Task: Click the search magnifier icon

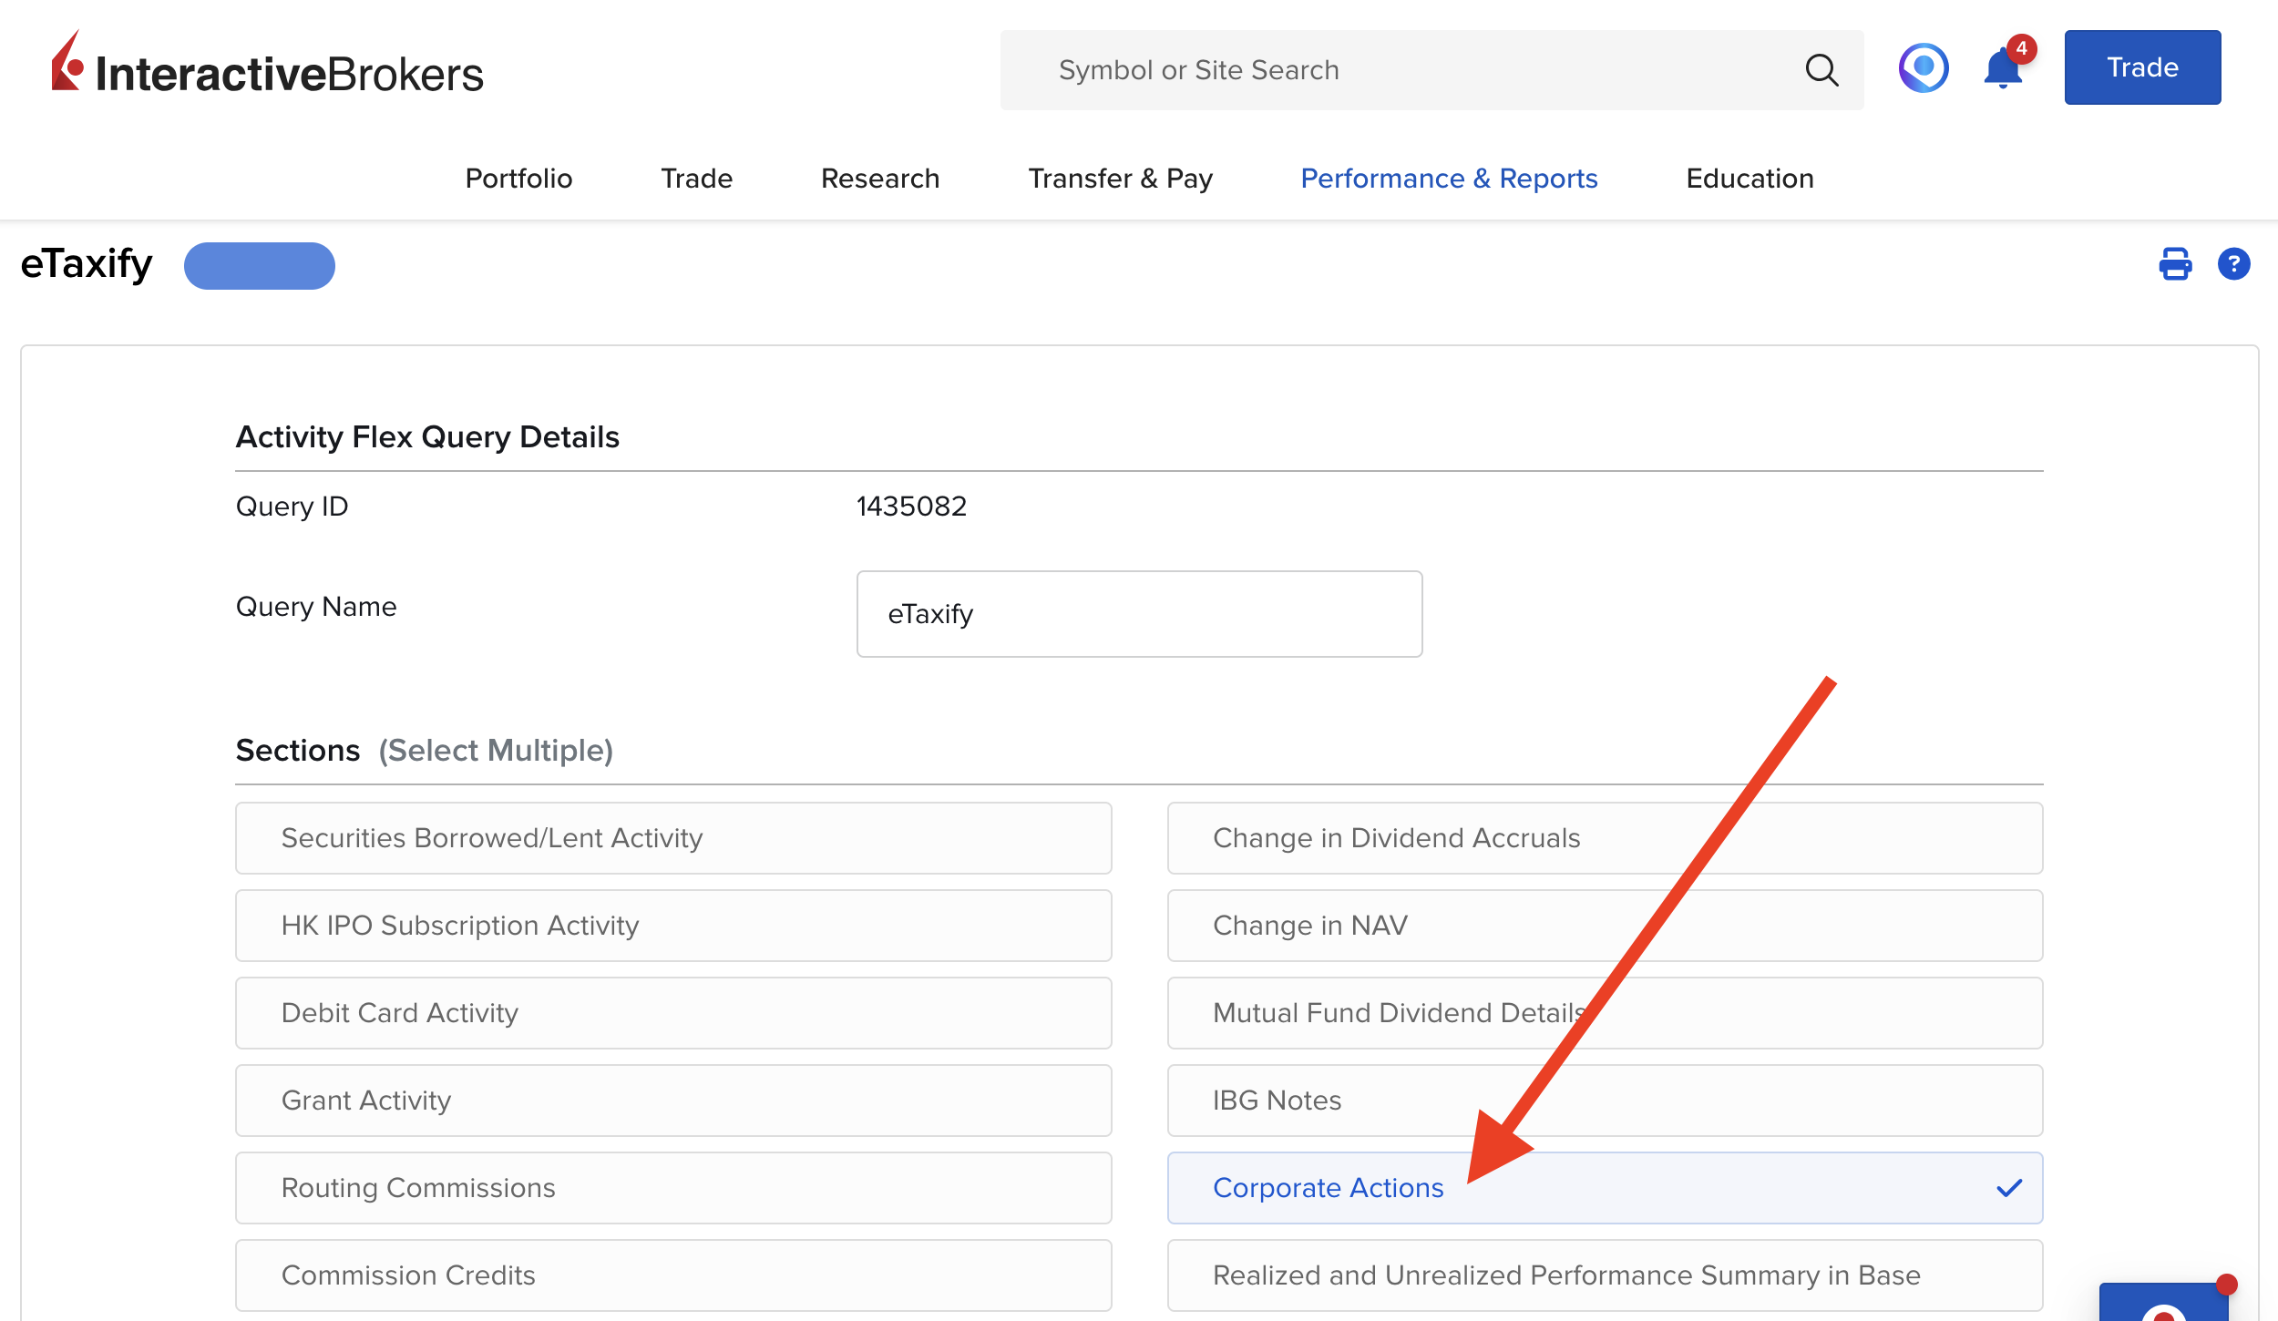Action: pyautogui.click(x=1821, y=70)
